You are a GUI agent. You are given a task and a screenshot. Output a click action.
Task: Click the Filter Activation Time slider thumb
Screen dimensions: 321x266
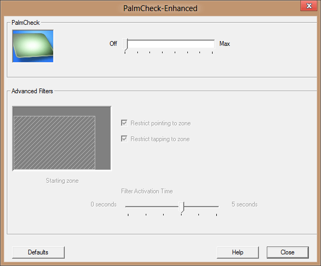[182, 207]
